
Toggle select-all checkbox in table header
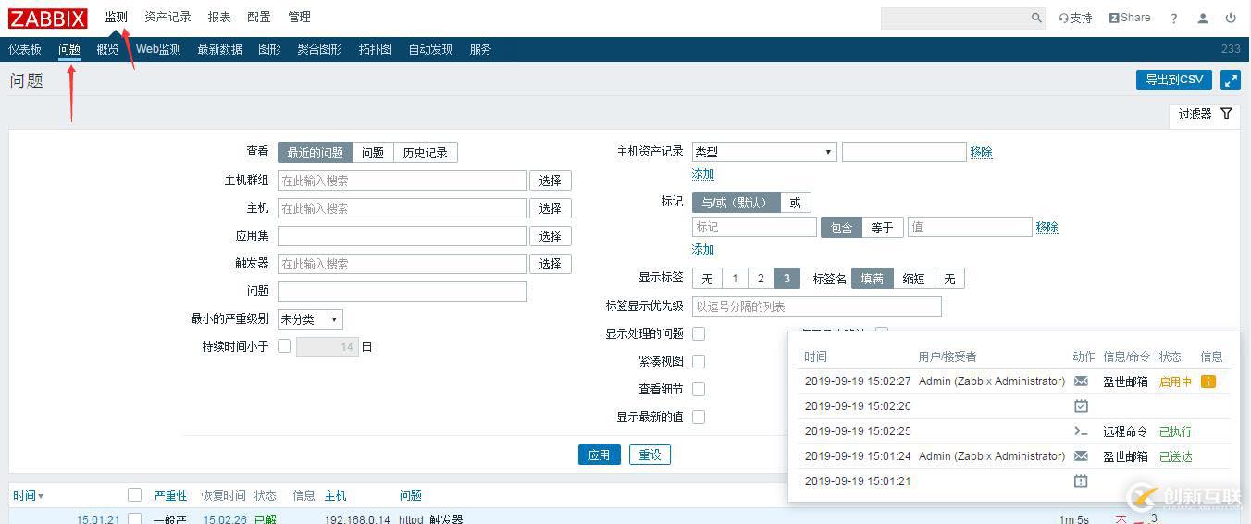pos(134,495)
